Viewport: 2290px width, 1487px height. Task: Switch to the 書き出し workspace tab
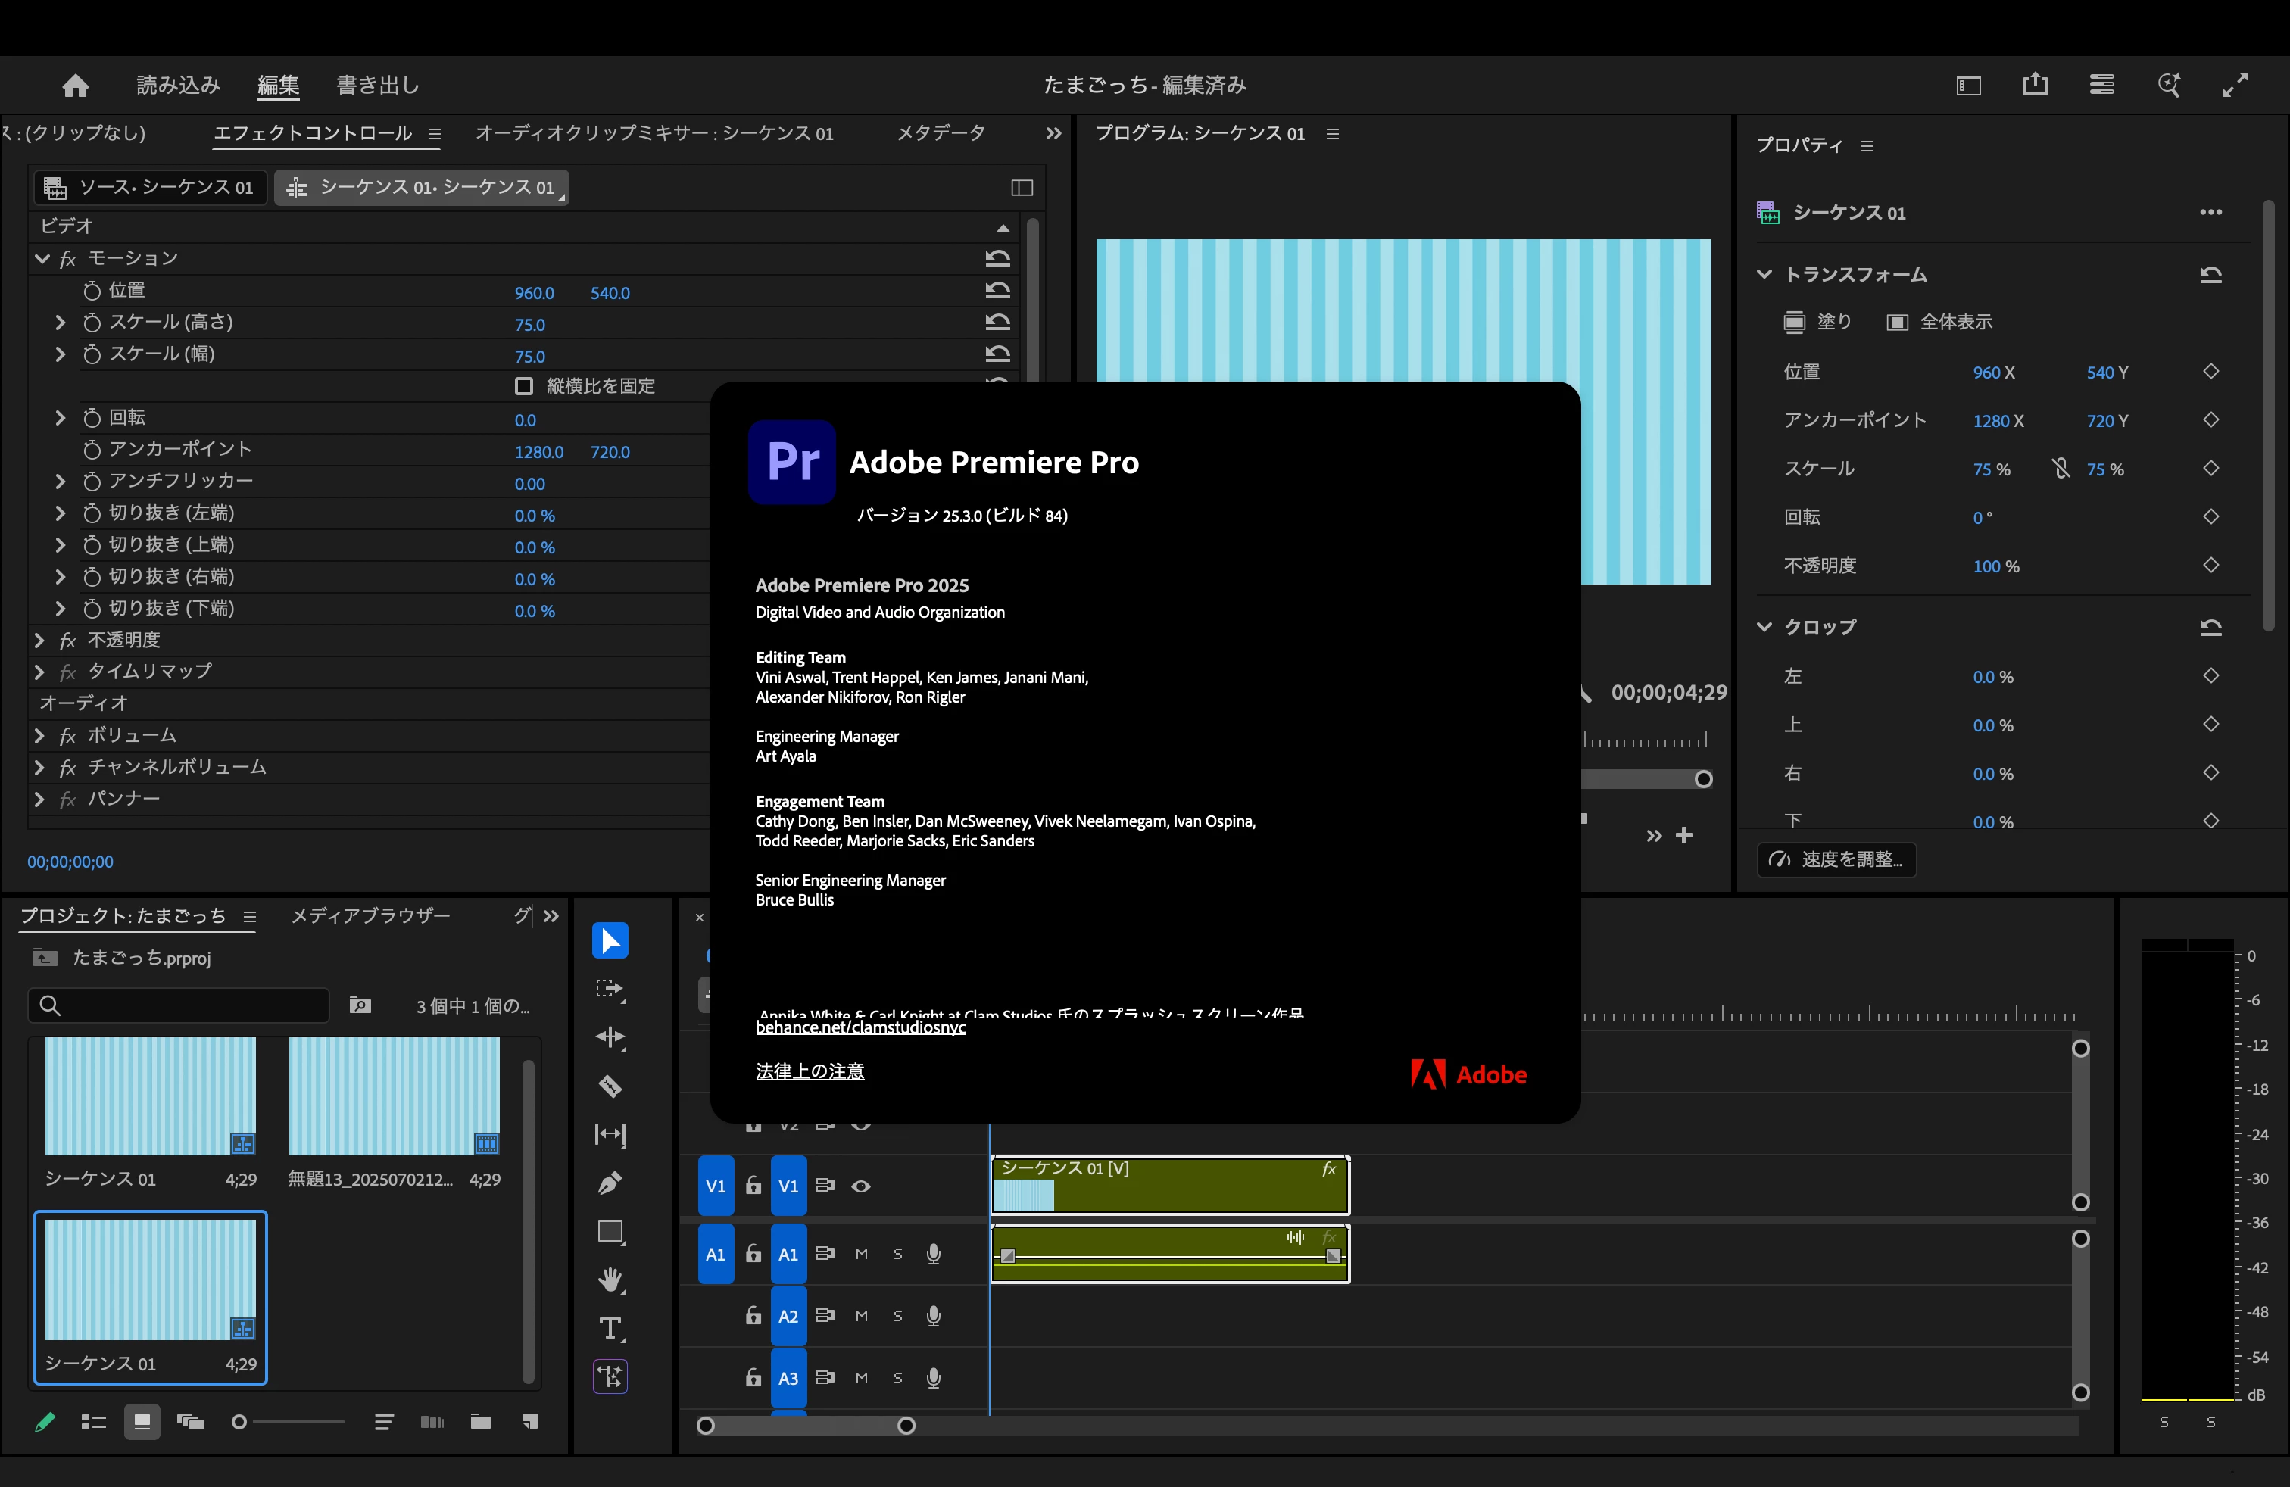tap(377, 86)
